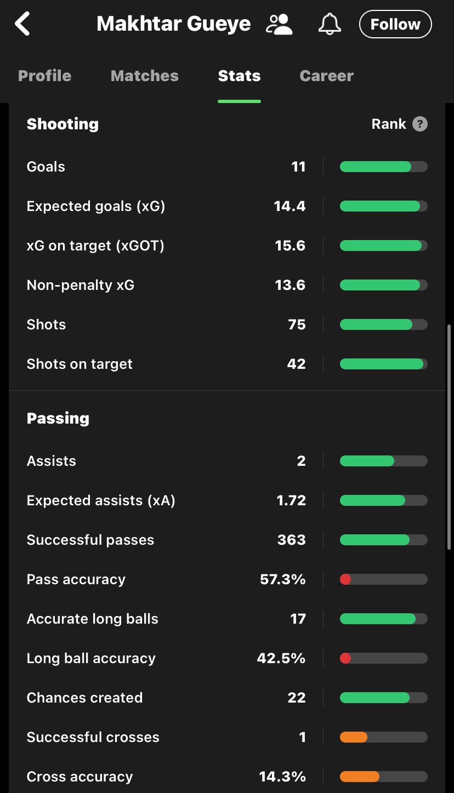
Task: Tap the Long ball accuracy red bar
Action: pyautogui.click(x=384, y=658)
